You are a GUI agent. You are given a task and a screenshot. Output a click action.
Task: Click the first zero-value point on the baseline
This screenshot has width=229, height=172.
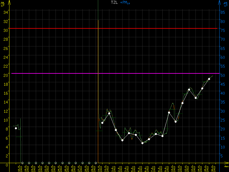22,163
